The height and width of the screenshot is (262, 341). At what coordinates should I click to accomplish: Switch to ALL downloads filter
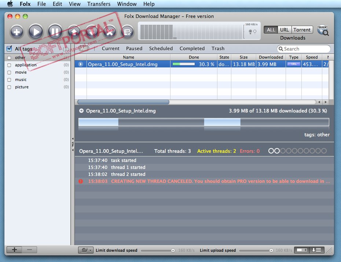tap(271, 30)
